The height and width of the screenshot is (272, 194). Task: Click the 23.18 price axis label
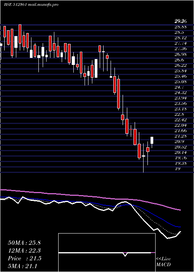tap(180, 109)
